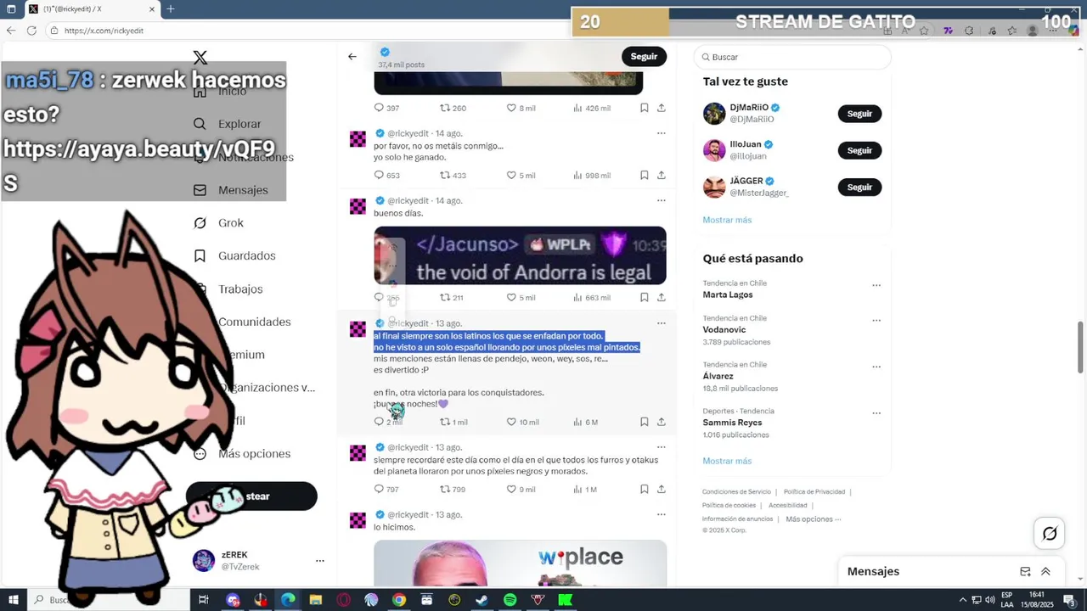Bookmark the 'buenos días.' post
Viewport: 1087px width, 611px height.
point(645,298)
